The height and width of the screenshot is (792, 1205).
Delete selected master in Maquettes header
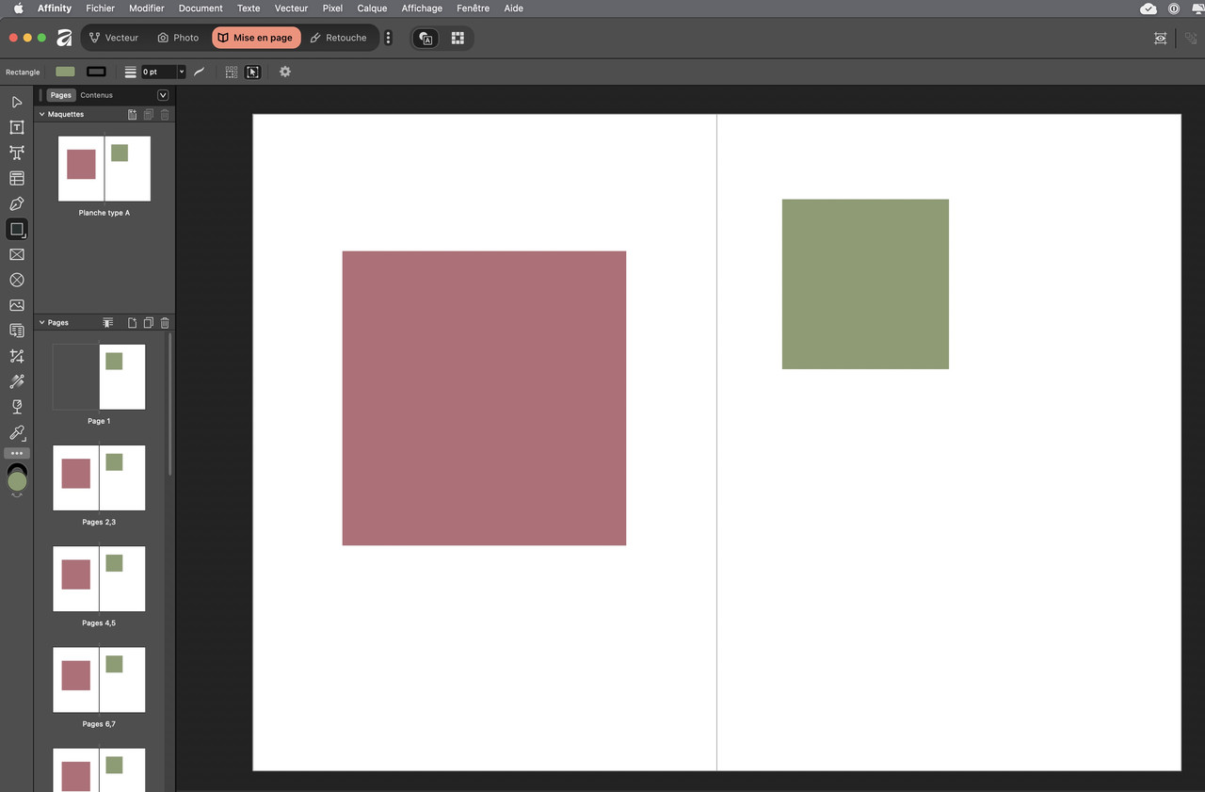click(165, 114)
